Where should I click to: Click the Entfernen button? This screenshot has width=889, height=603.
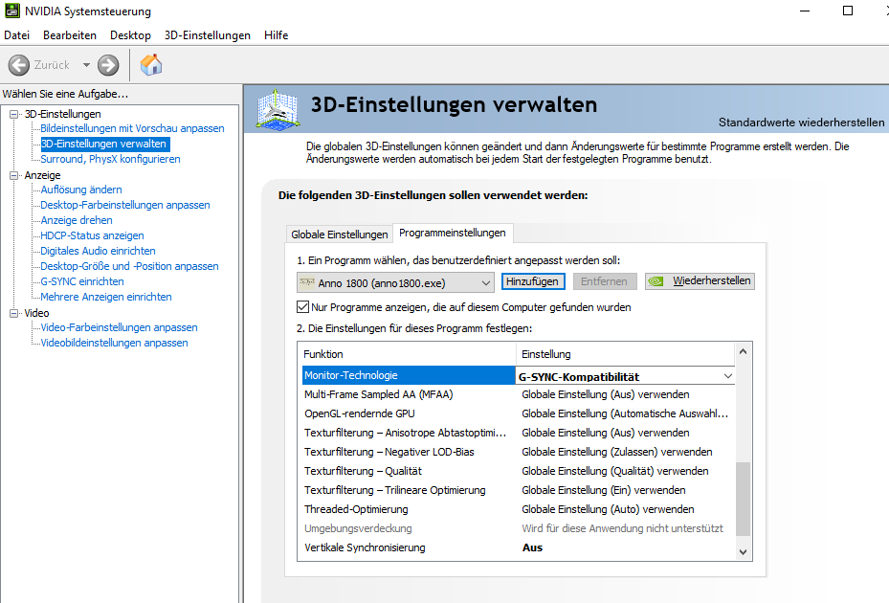tap(605, 281)
